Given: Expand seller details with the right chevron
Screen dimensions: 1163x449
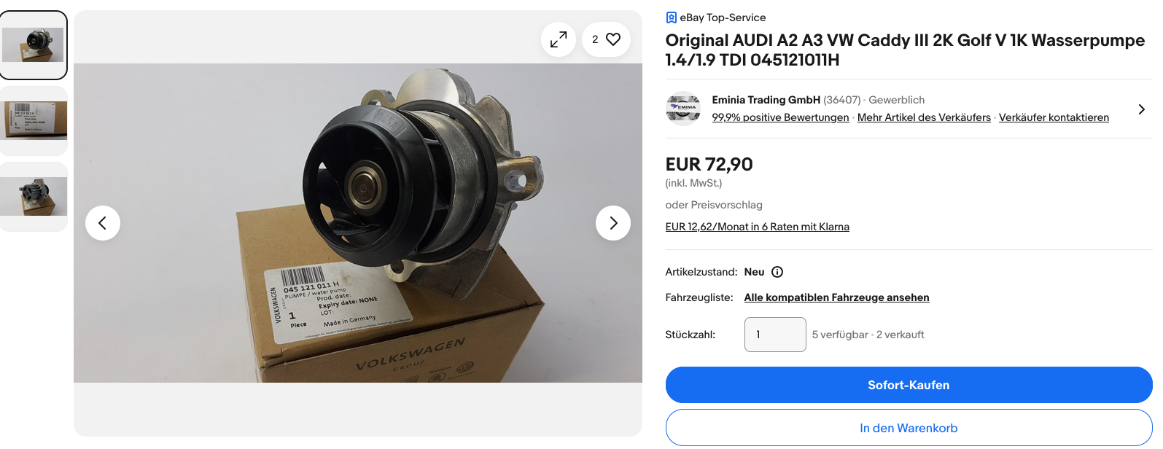Looking at the screenshot, I should (x=1141, y=109).
